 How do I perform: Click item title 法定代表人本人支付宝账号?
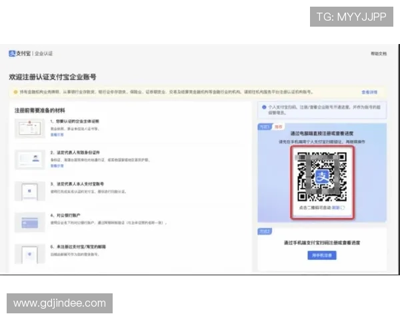pos(77,184)
